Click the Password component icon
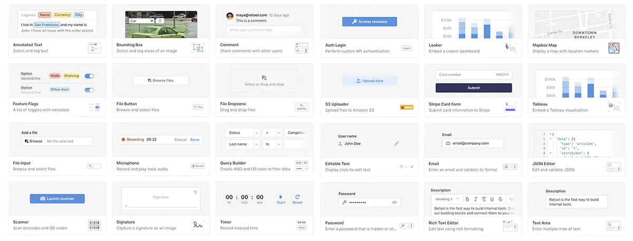The width and height of the screenshot is (633, 241). coord(406,225)
